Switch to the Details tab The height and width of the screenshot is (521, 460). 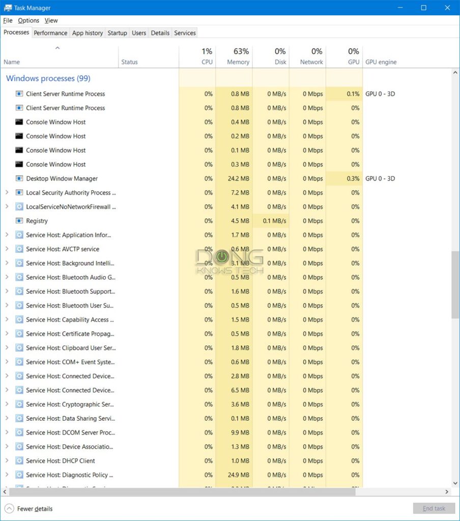point(160,33)
